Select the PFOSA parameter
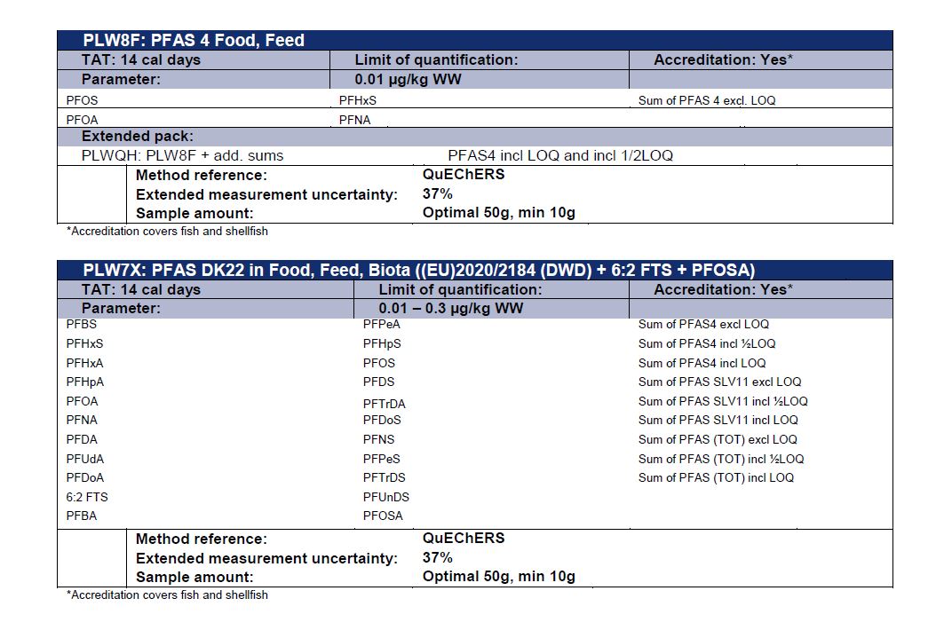 [383, 516]
